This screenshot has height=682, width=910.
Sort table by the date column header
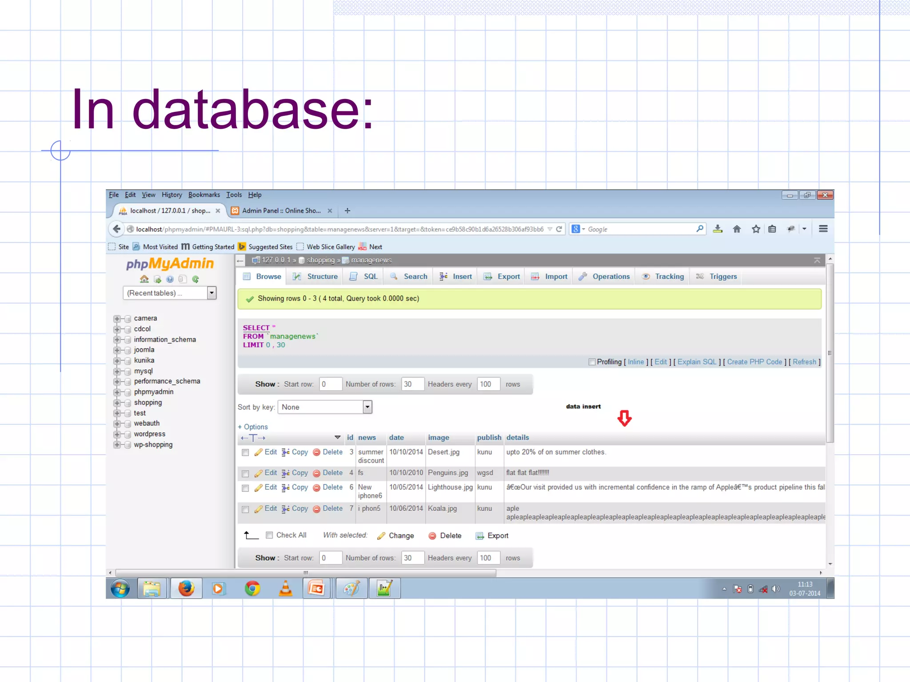point(396,437)
